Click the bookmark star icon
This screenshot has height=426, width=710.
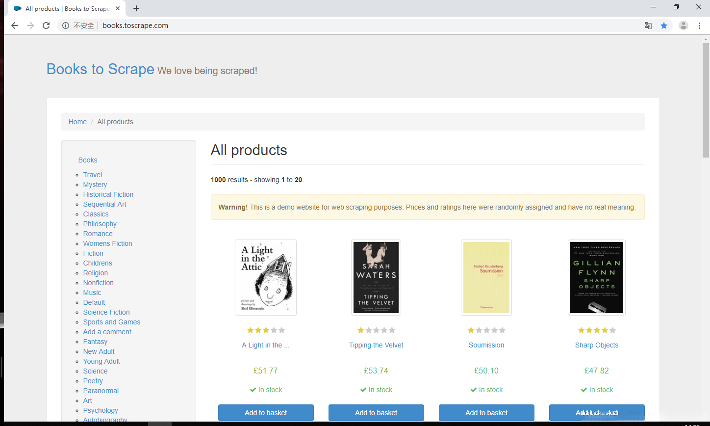(664, 26)
